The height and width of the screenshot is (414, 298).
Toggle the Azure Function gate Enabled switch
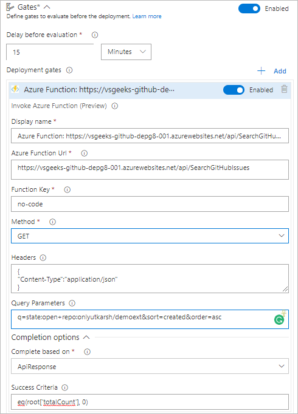pyautogui.click(x=234, y=90)
